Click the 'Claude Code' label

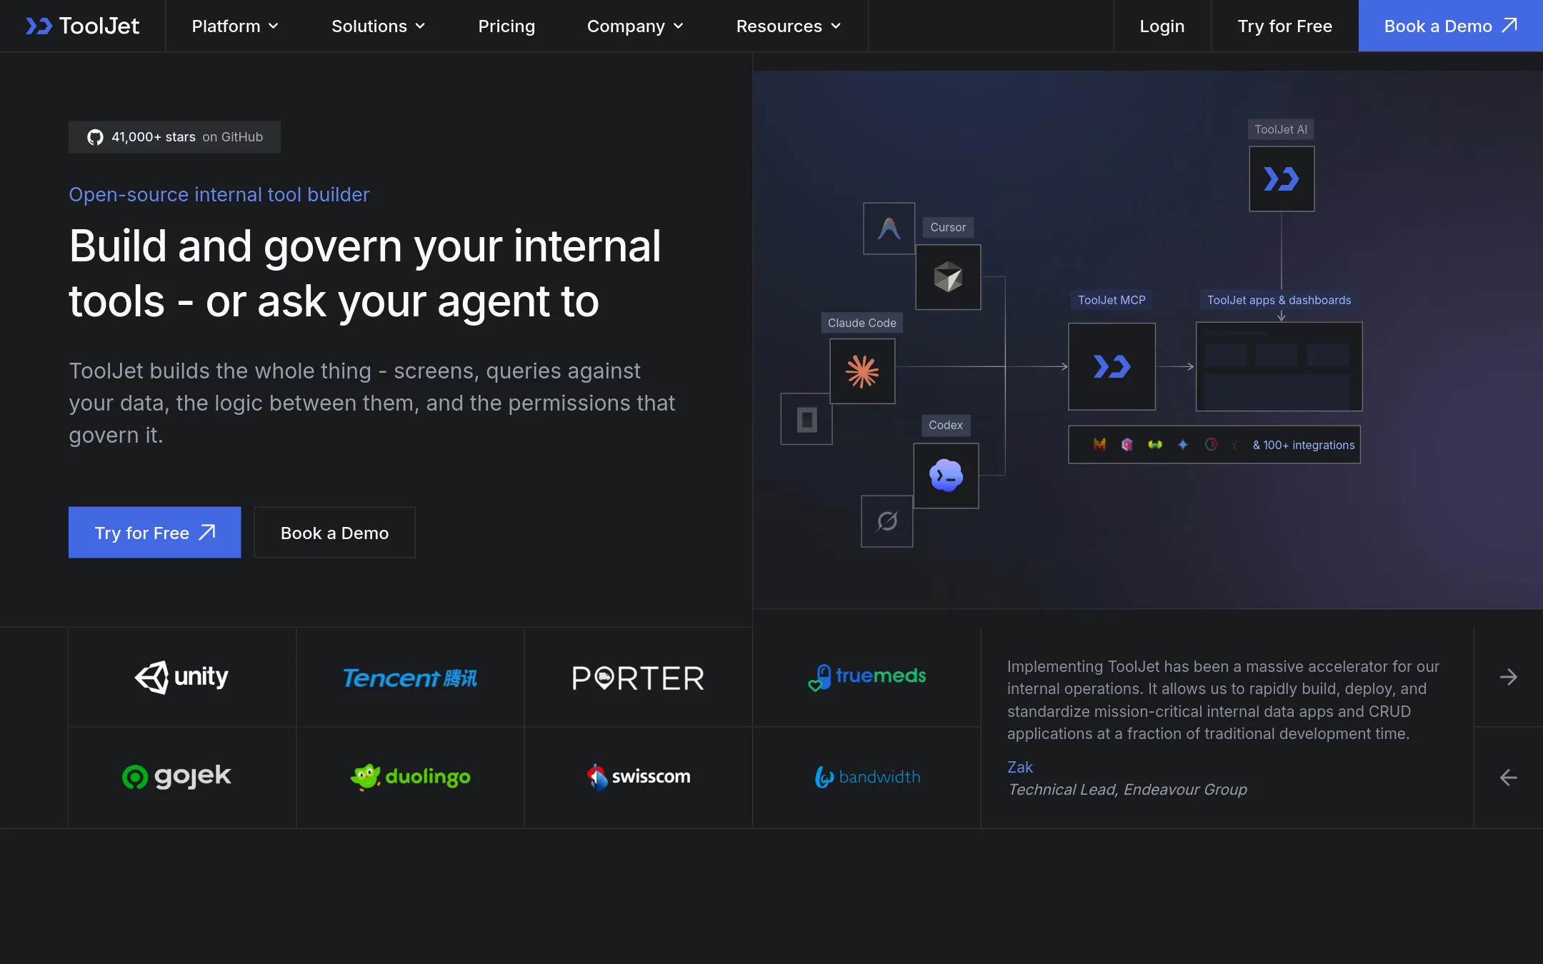[x=862, y=323]
